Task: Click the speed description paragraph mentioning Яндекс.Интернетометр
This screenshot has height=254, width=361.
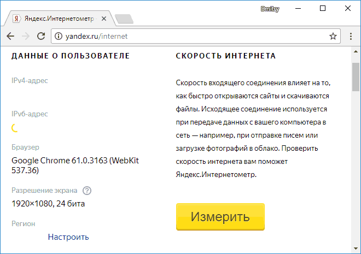Action: (253, 128)
